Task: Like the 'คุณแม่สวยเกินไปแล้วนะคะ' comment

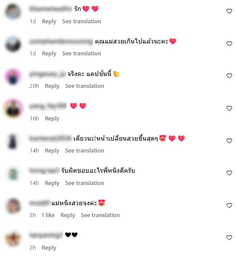Action: tap(229, 44)
